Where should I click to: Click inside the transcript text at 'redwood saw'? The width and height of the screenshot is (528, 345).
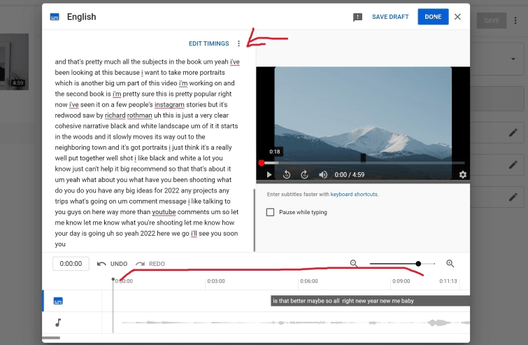(74, 115)
